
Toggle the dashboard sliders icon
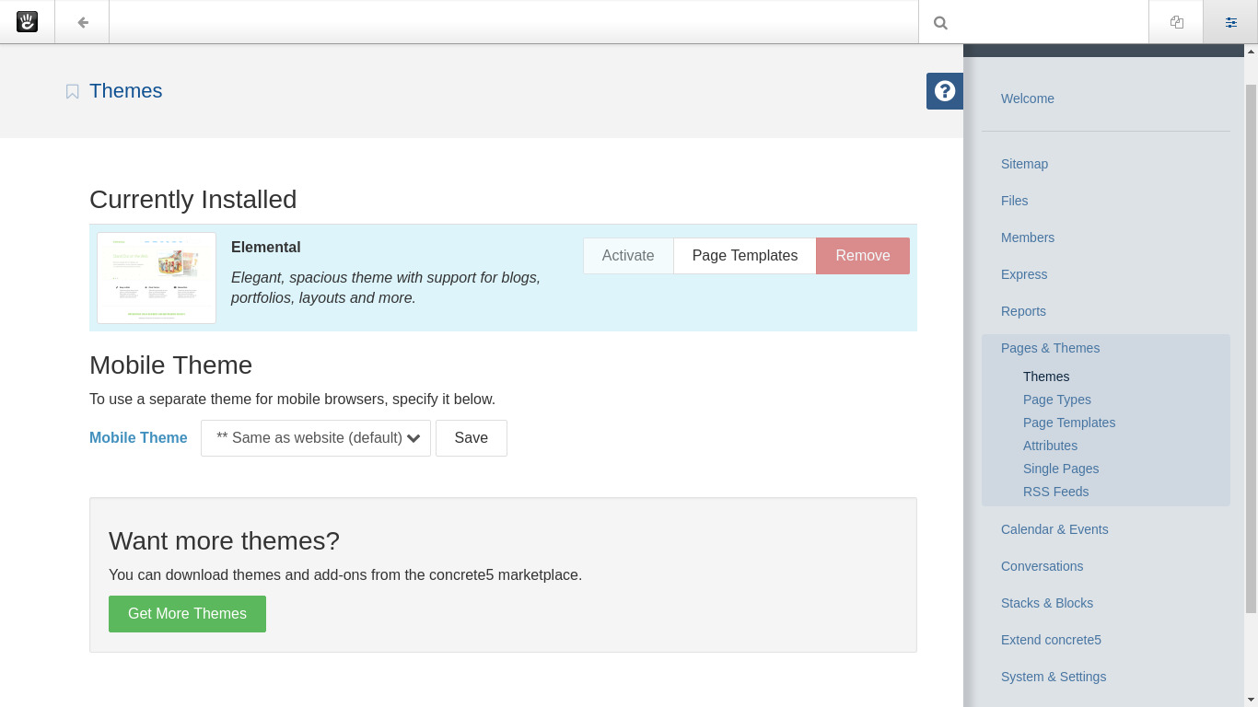point(1230,22)
